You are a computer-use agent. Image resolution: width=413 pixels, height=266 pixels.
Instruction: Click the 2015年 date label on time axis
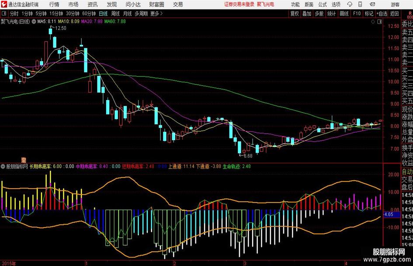tap(8, 263)
